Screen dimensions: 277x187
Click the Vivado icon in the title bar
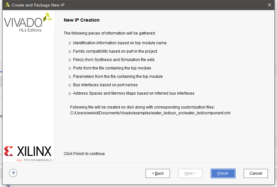coord(7,5)
